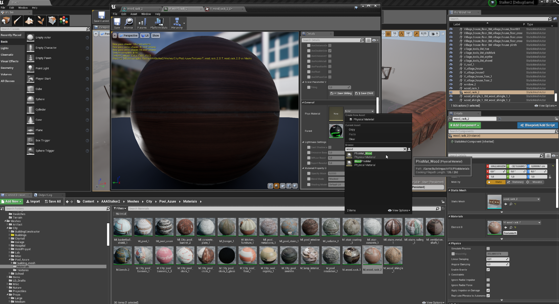Click Player Start icon
This screenshot has height=304, width=559.
coord(30,79)
